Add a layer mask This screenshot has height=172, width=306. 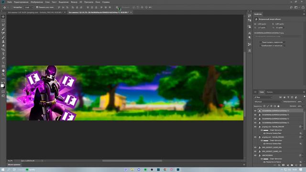coord(284,165)
